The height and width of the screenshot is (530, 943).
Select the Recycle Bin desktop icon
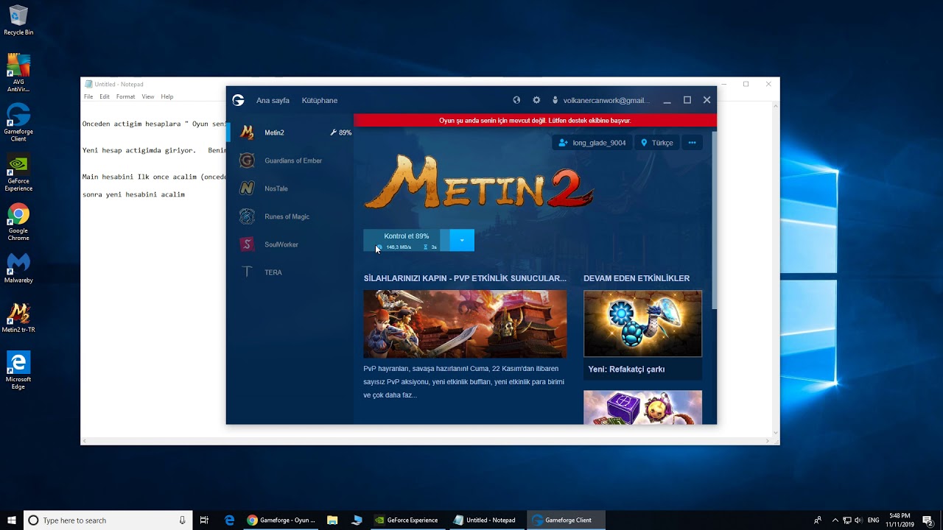point(18,21)
